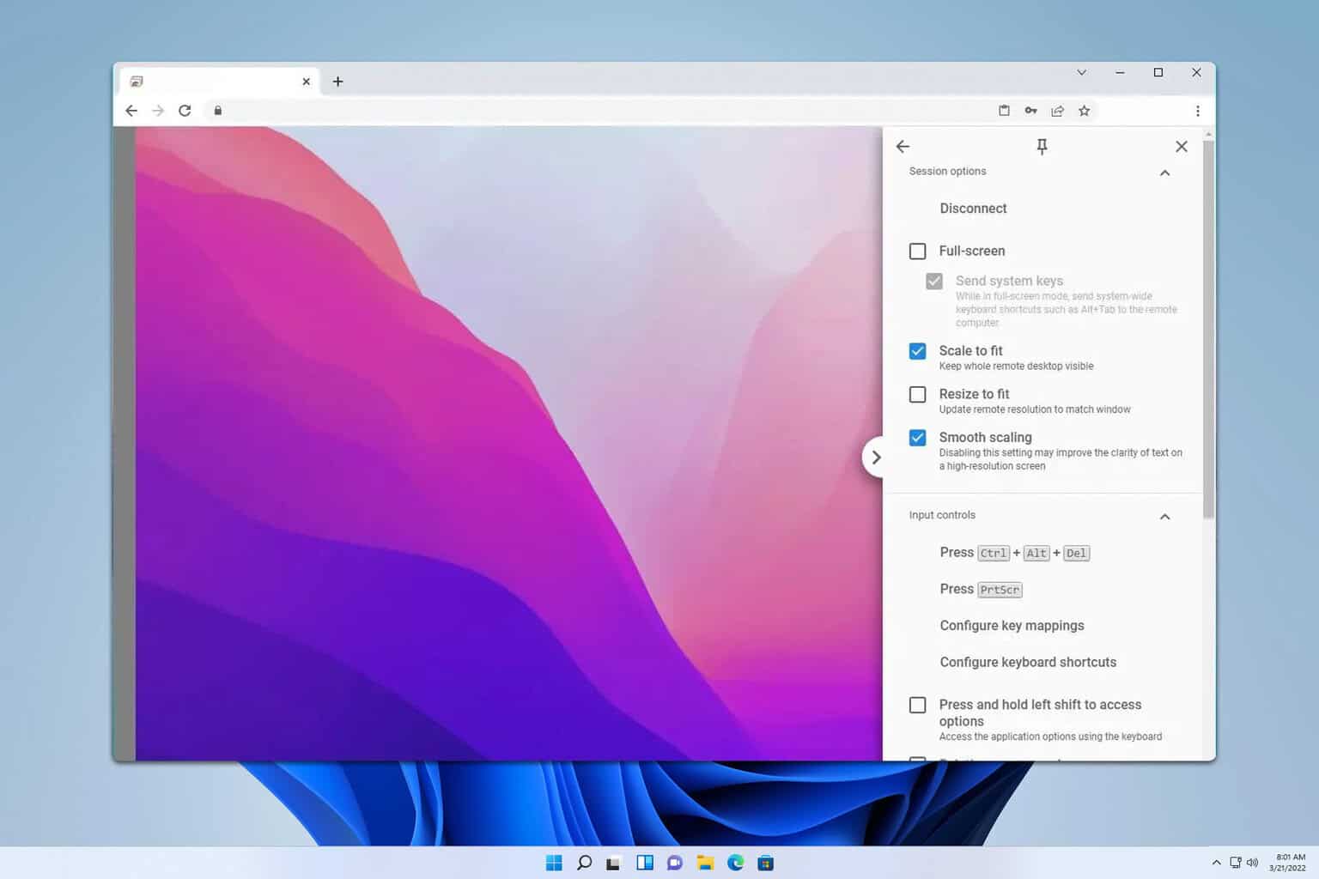Screen dimensions: 1319x879
Task: Open the browser three-dot menu
Action: point(1197,111)
